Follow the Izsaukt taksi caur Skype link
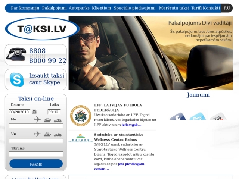The height and width of the screenshot is (179, 239). [47, 79]
